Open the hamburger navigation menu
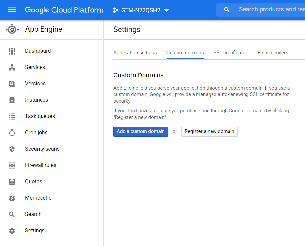The image size is (305, 246). click(12, 10)
